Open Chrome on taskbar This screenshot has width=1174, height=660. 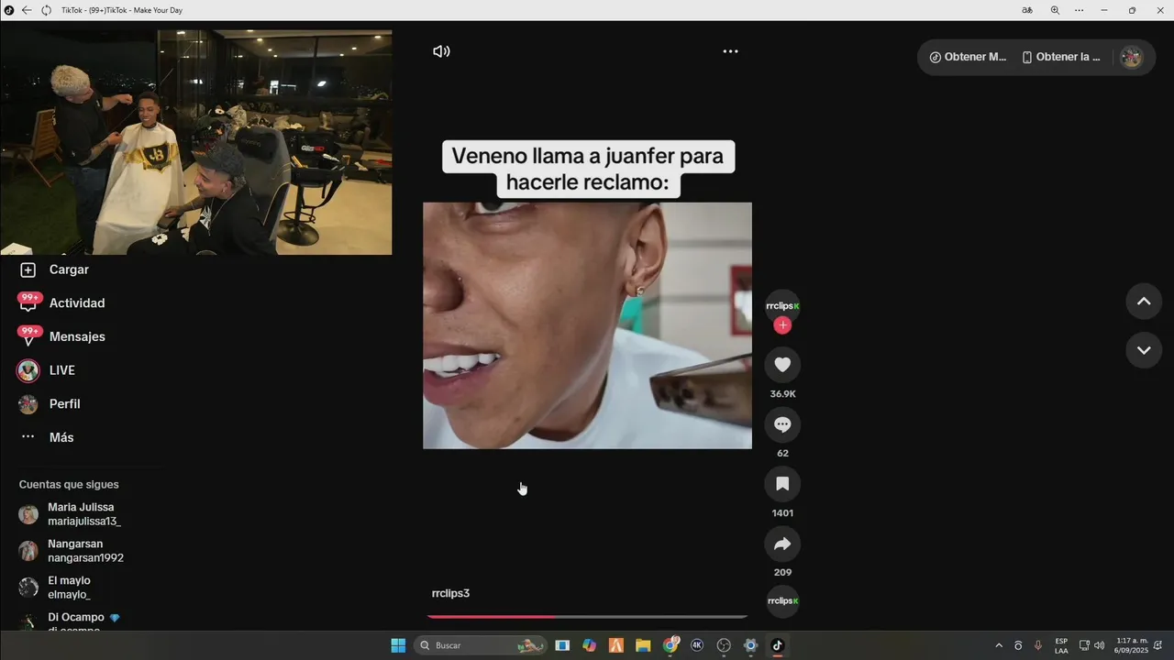(670, 645)
